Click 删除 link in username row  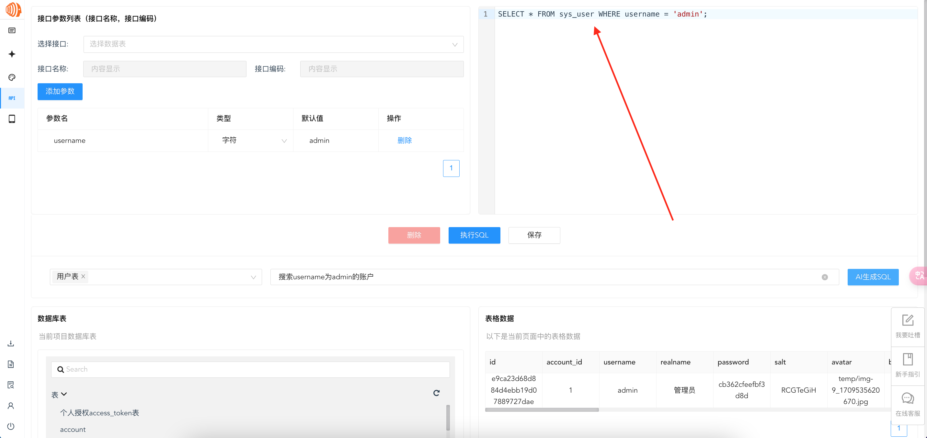coord(404,140)
